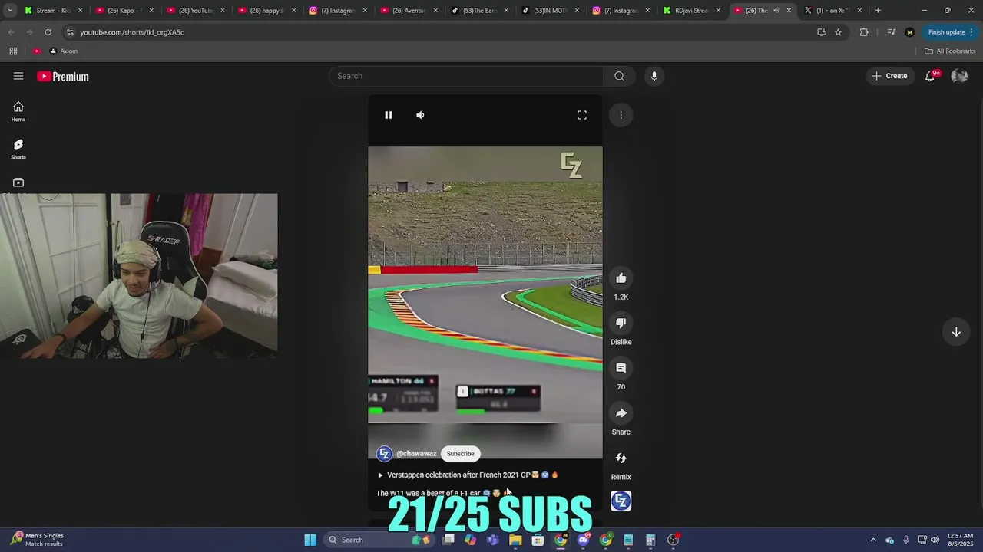Switch to the (26) Kapp tab
Image resolution: width=983 pixels, height=552 pixels.
click(x=124, y=11)
